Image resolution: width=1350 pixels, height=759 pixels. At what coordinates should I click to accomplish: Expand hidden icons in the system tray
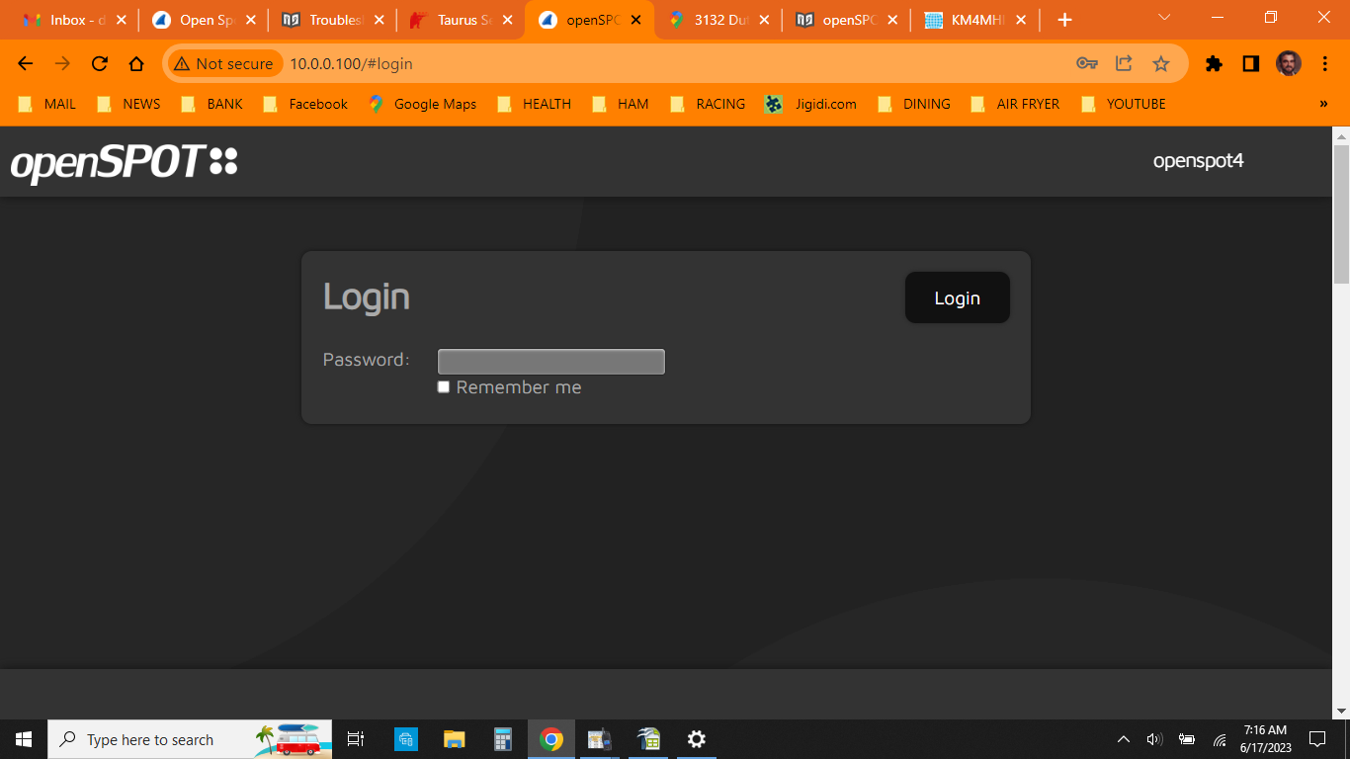[x=1123, y=738]
